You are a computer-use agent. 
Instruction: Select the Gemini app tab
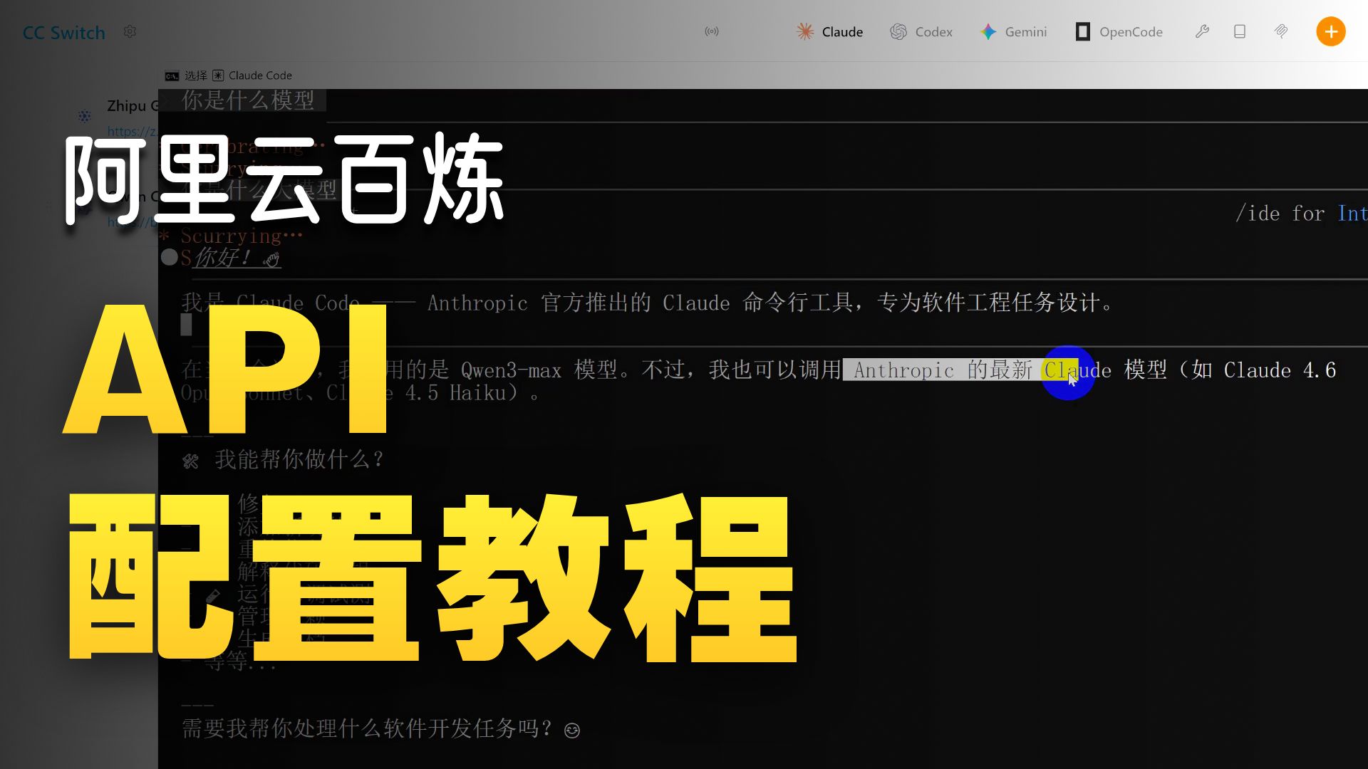[1025, 32]
